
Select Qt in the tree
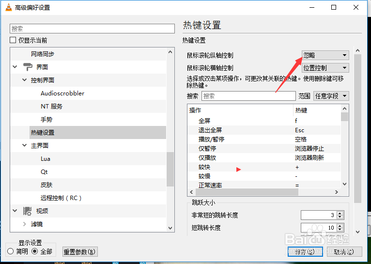click(x=44, y=172)
